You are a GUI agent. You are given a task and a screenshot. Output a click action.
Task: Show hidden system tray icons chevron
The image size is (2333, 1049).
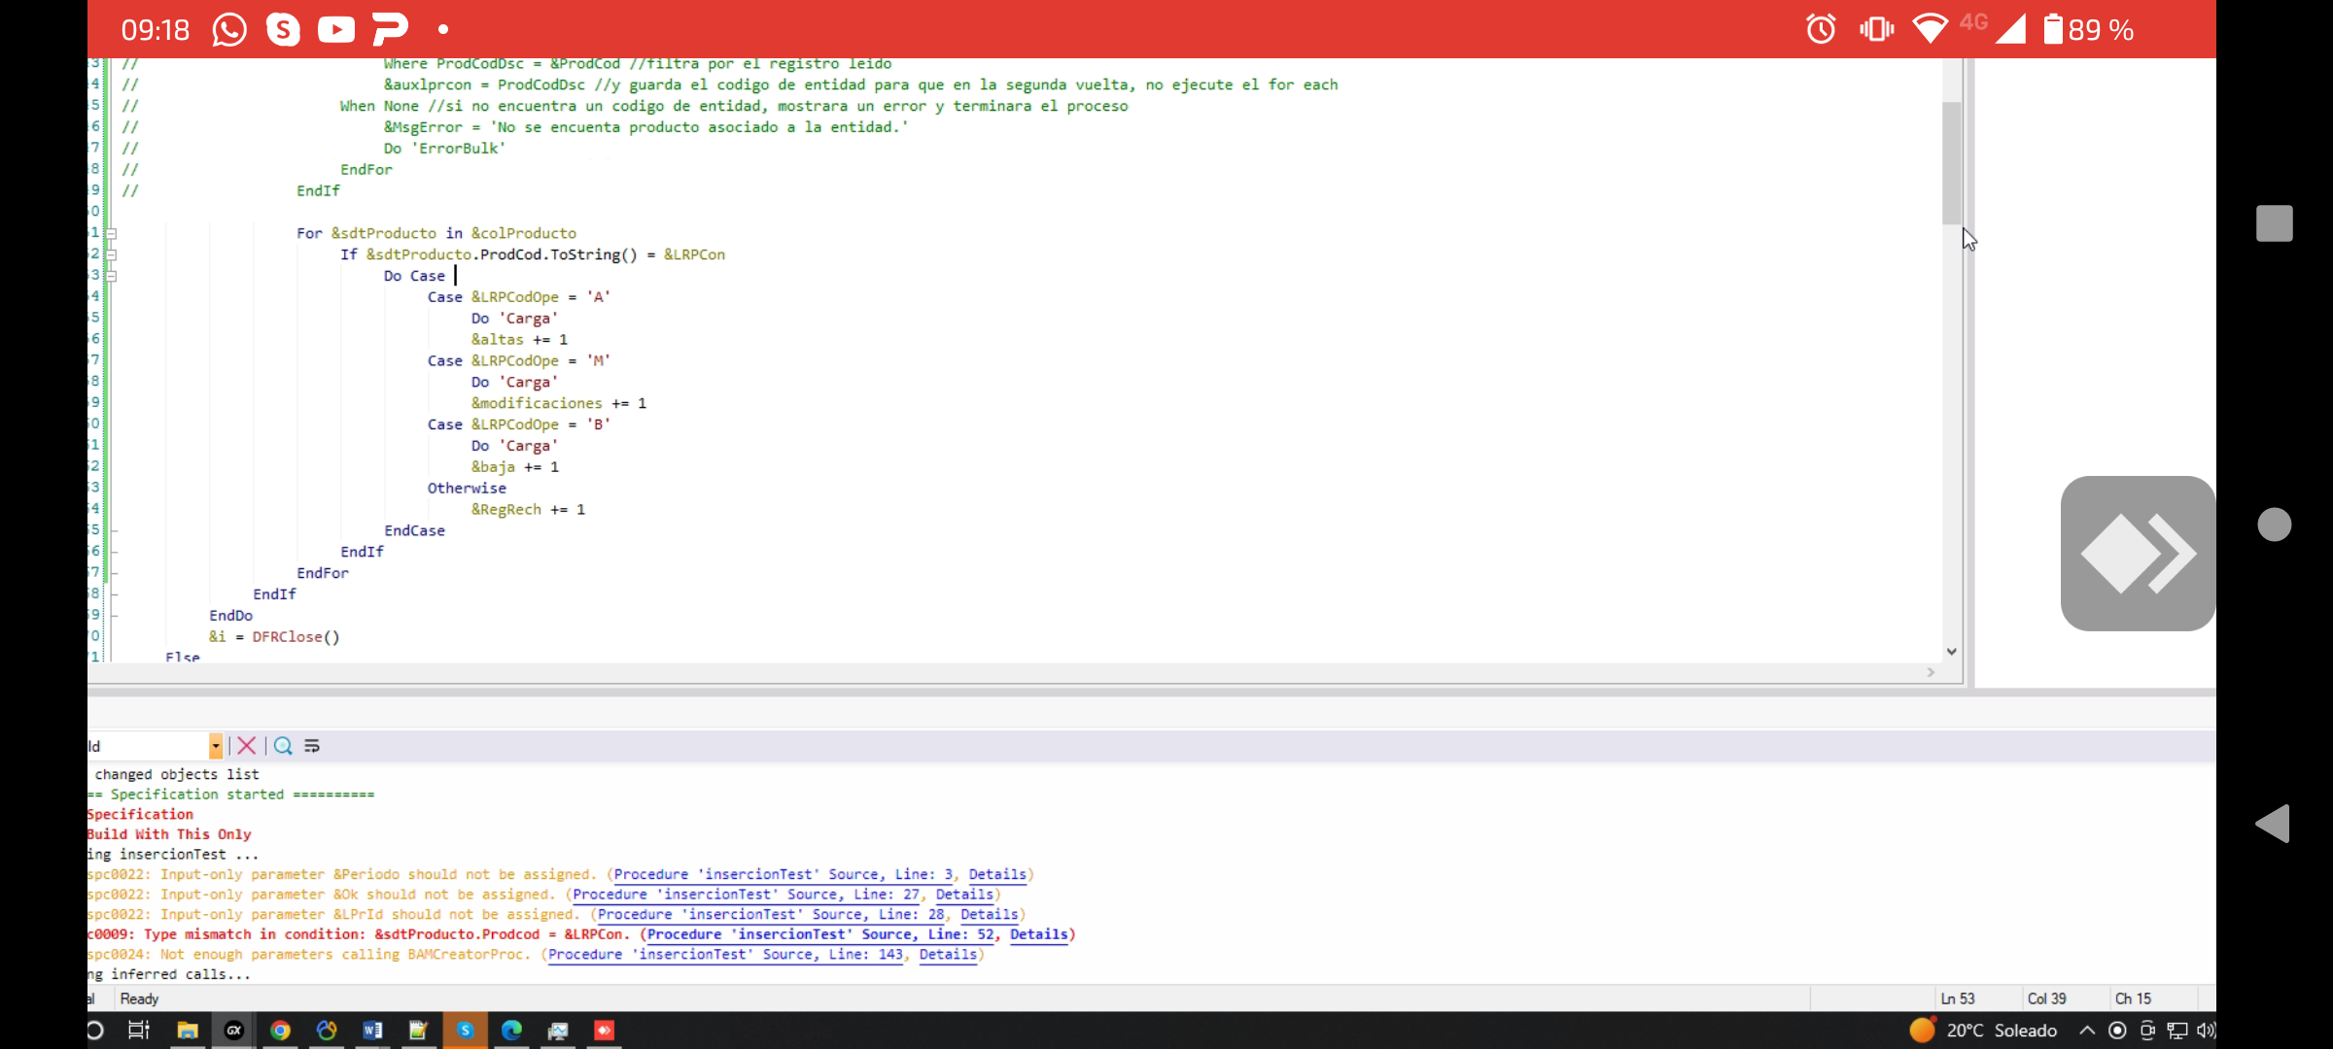click(x=2087, y=1031)
